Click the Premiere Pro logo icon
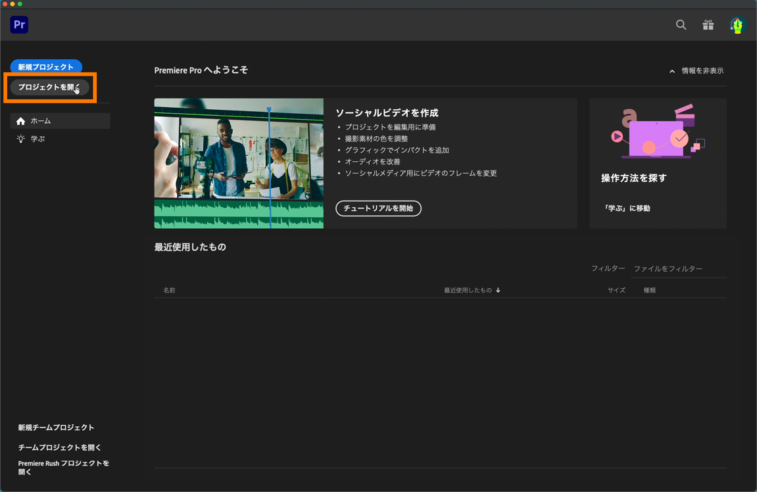This screenshot has height=492, width=757. pos(19,24)
